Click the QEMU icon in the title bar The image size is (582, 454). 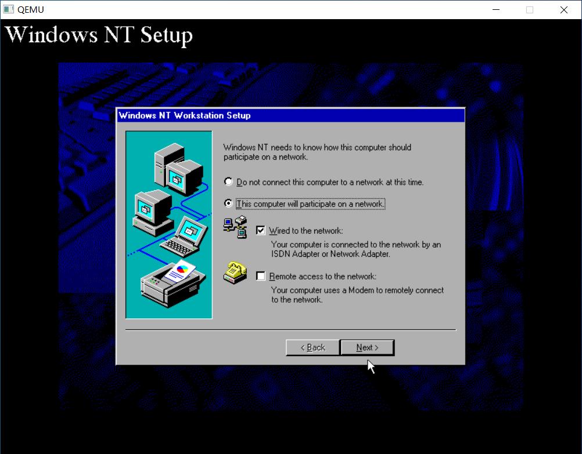[x=8, y=9]
